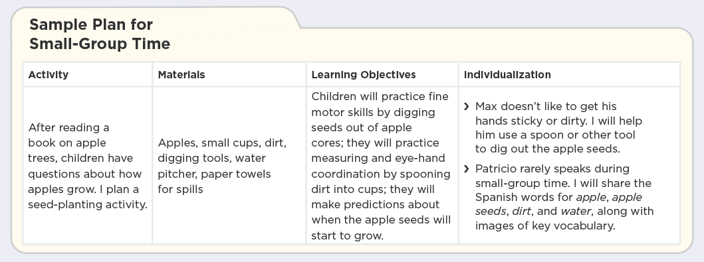The width and height of the screenshot is (704, 262).
Task: Click the chevron bullet beside Max's note
Action: point(467,107)
